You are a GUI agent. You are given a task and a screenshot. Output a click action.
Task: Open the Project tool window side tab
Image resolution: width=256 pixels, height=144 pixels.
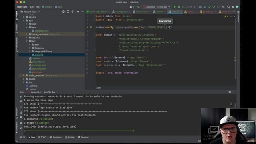tap(17, 16)
